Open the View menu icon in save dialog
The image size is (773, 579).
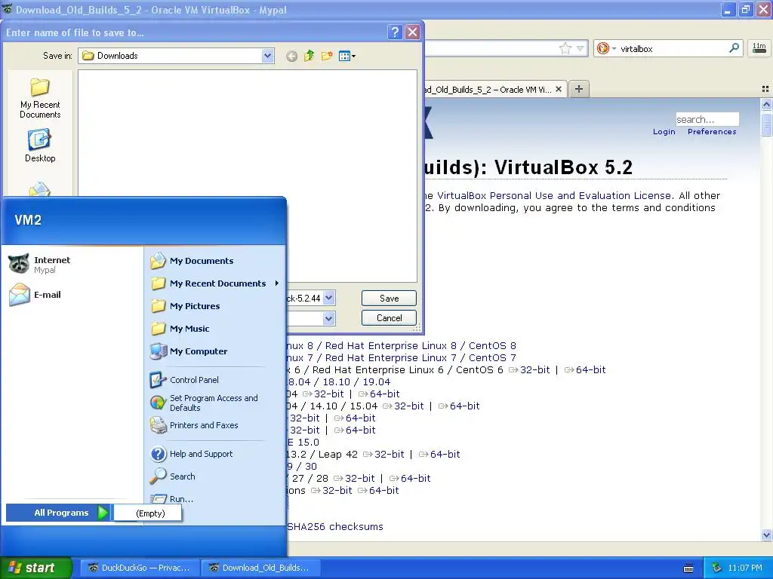(x=347, y=56)
